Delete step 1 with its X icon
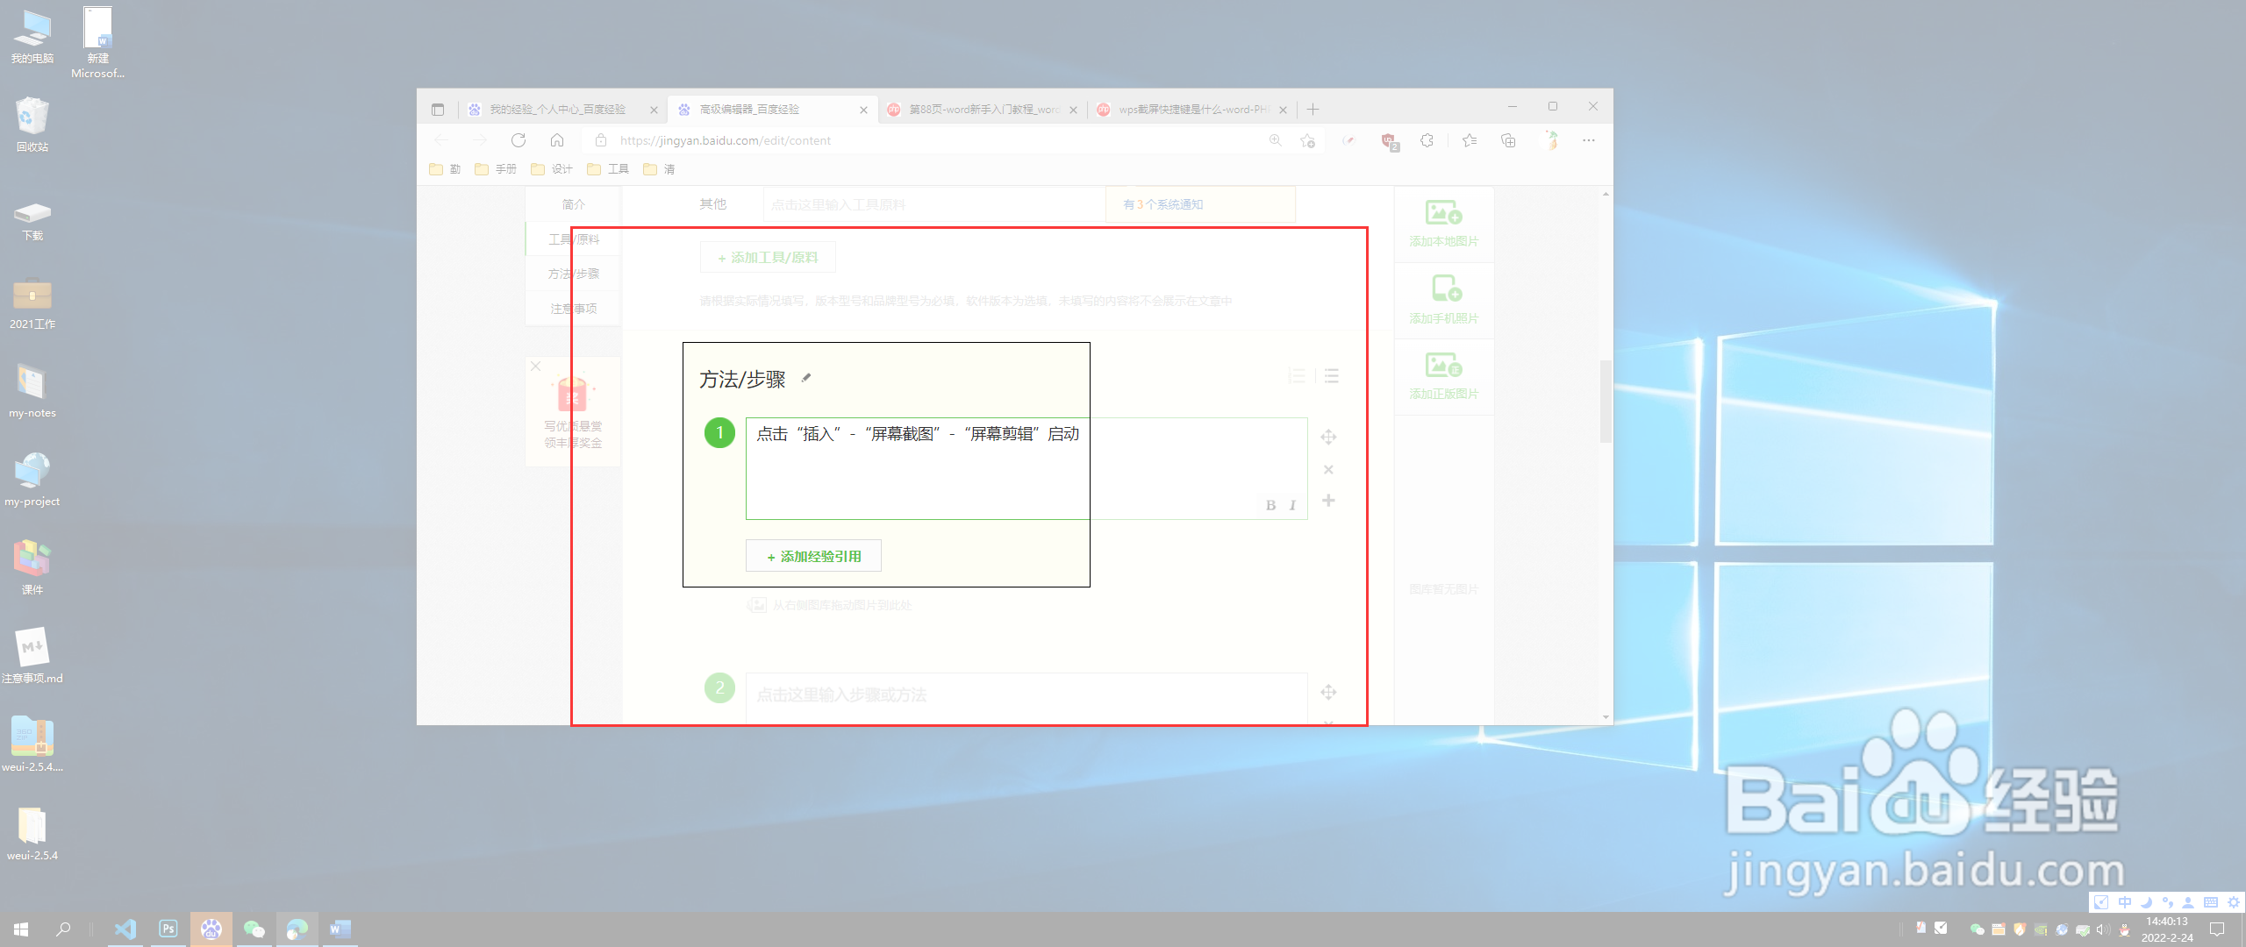Viewport: 2246px width, 947px height. pyautogui.click(x=1328, y=470)
